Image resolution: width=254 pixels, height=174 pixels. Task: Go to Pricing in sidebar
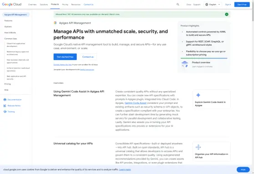point(7,84)
